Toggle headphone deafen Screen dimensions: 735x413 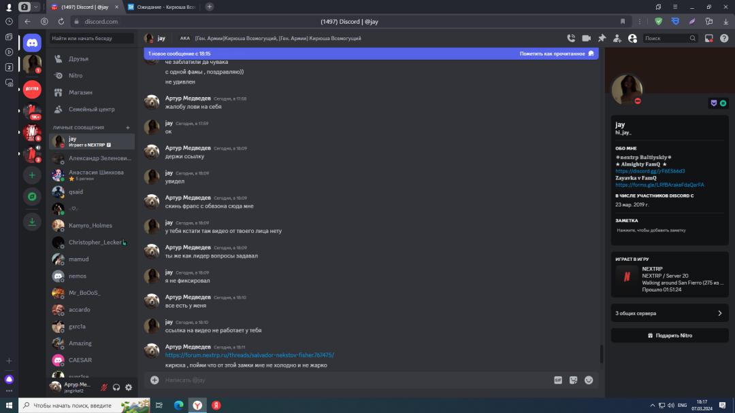coord(116,387)
